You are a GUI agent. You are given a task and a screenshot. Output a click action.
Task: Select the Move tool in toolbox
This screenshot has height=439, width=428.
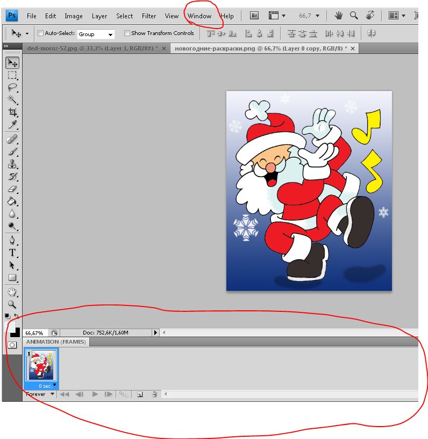[12, 62]
